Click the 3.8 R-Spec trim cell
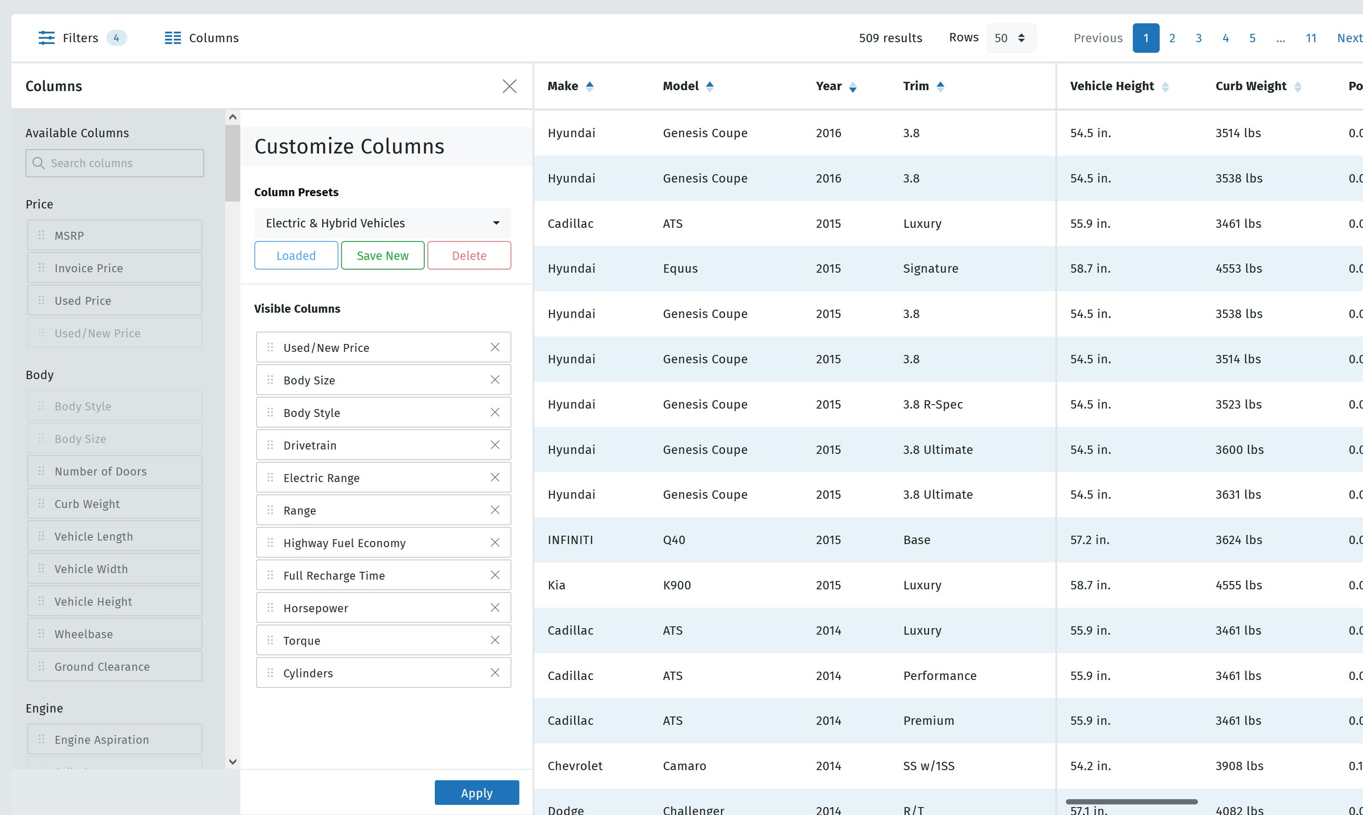The image size is (1363, 815). [933, 404]
